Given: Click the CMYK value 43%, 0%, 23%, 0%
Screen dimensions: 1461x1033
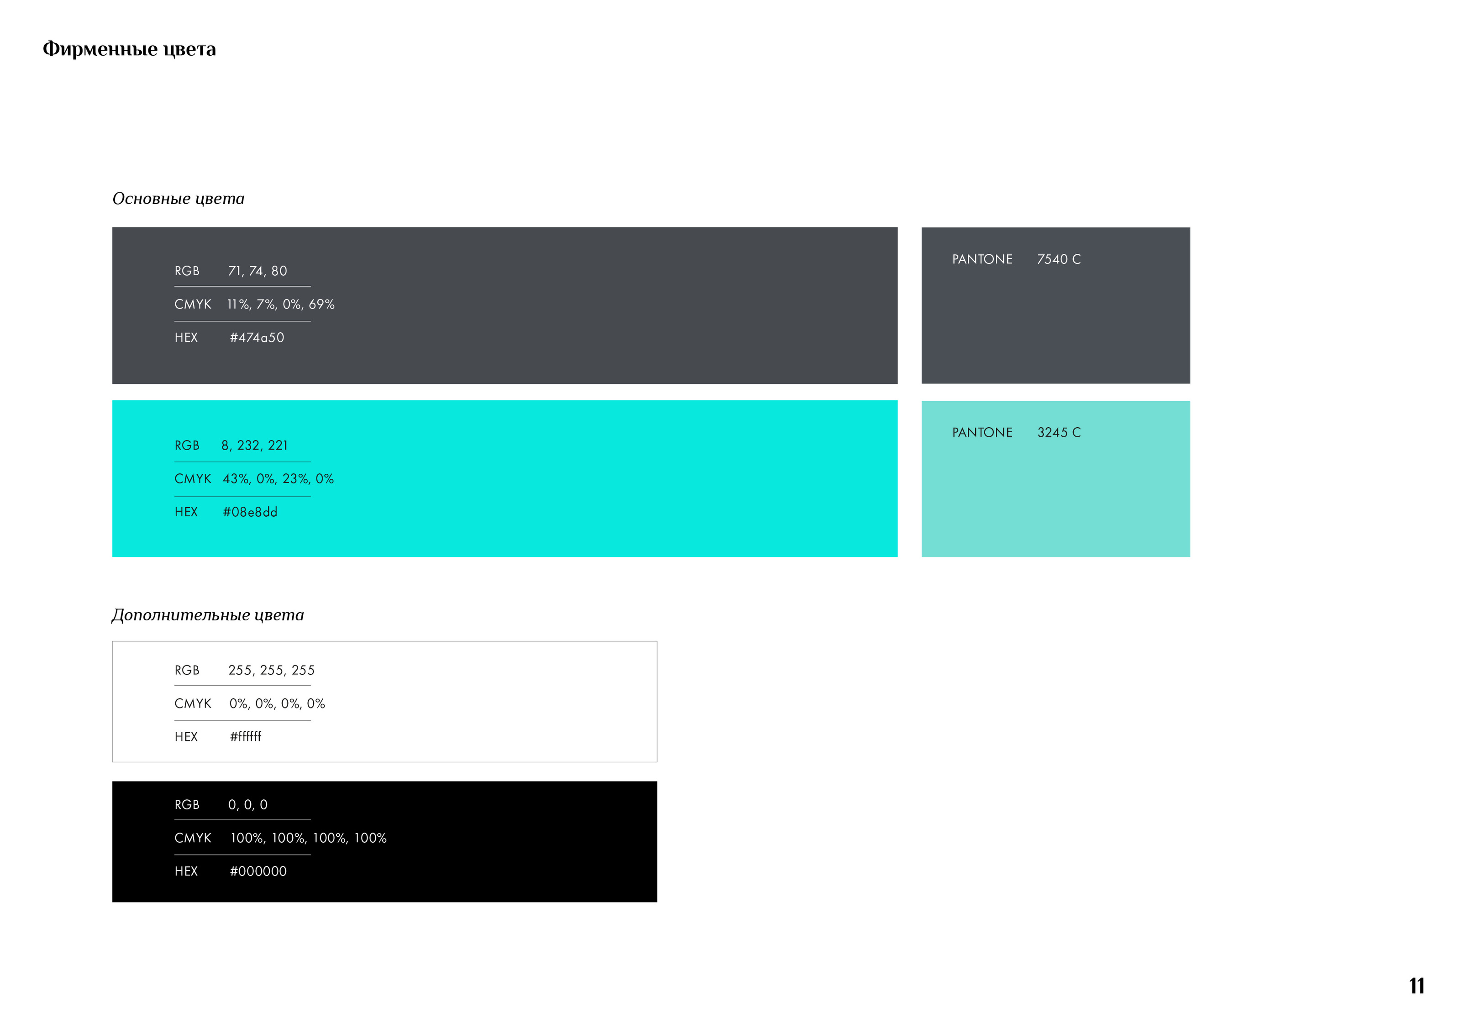Looking at the screenshot, I should pyautogui.click(x=278, y=479).
